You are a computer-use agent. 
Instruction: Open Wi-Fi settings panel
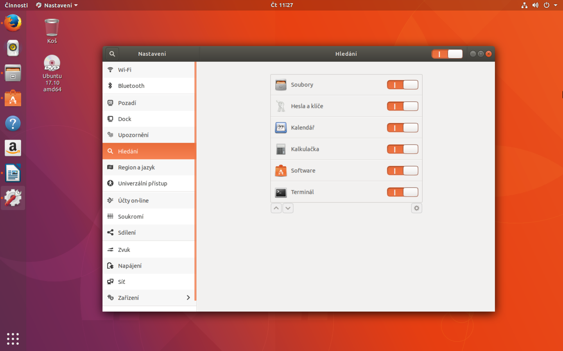149,70
